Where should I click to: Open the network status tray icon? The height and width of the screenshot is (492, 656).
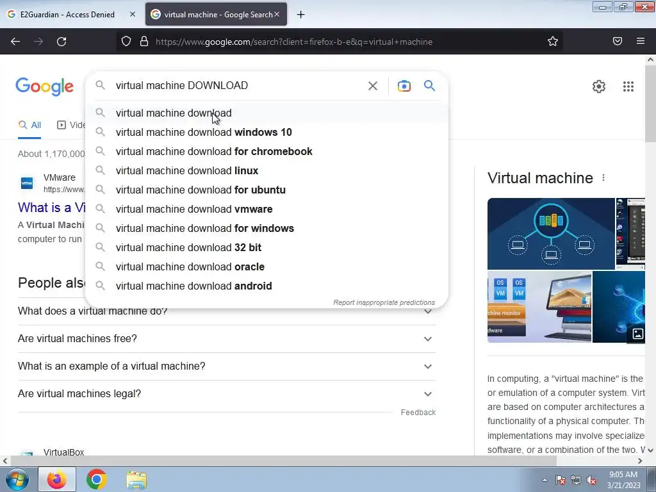[576, 480]
